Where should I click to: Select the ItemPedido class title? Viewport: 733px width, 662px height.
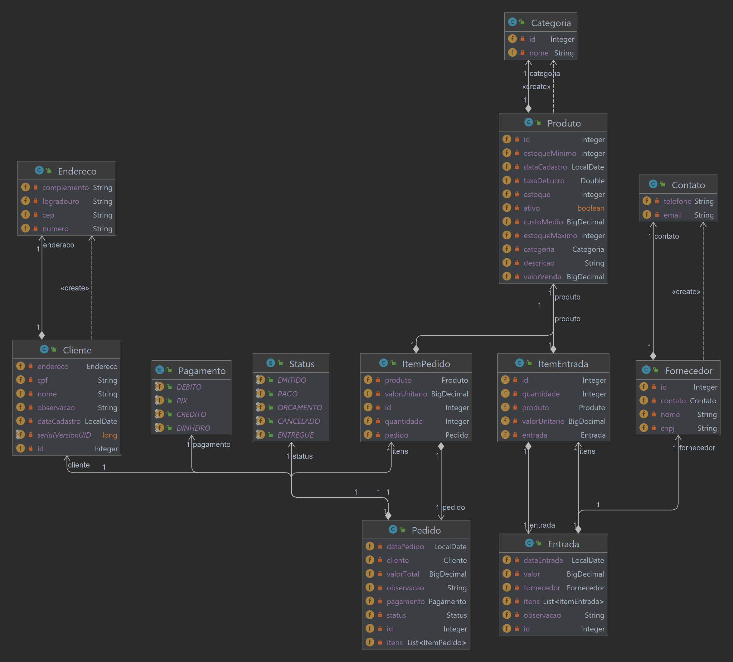point(426,364)
